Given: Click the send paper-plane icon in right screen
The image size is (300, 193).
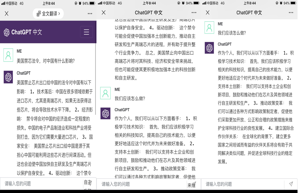Looking at the screenshot, I should click(291, 184).
